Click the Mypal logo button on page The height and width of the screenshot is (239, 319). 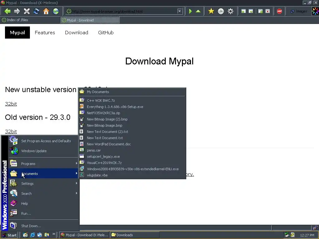click(x=17, y=32)
